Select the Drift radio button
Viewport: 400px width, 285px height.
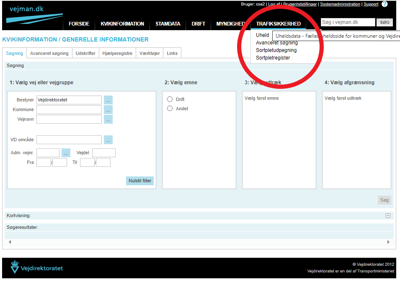pos(170,99)
